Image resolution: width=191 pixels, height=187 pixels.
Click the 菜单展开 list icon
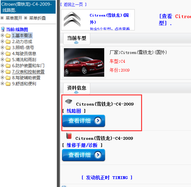click(2, 18)
